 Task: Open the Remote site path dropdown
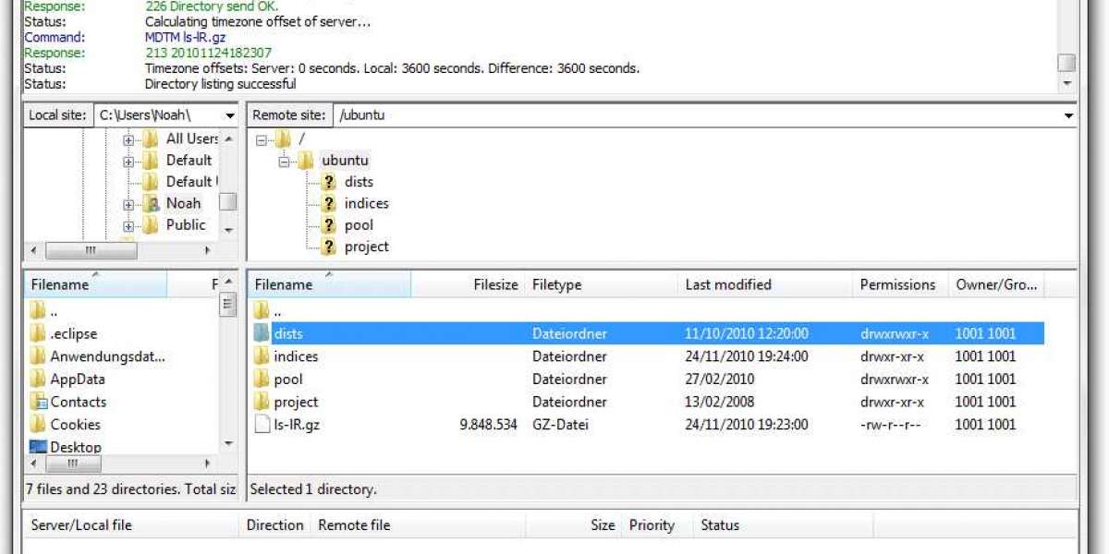point(1069,116)
